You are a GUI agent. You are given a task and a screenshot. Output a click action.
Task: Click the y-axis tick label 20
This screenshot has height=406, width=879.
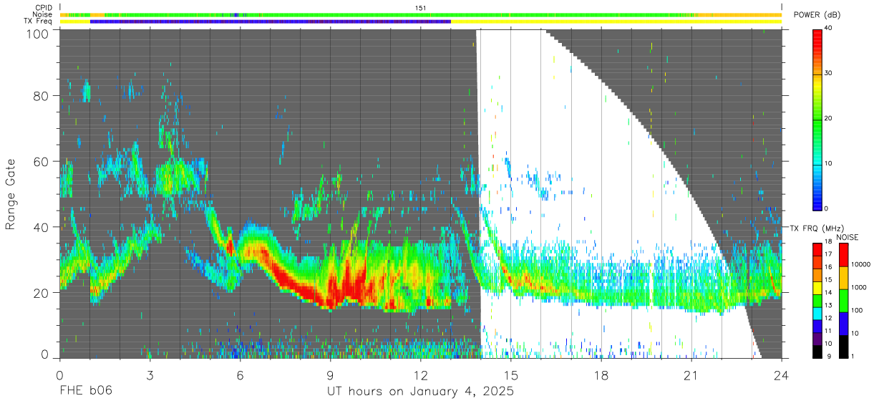(x=40, y=293)
